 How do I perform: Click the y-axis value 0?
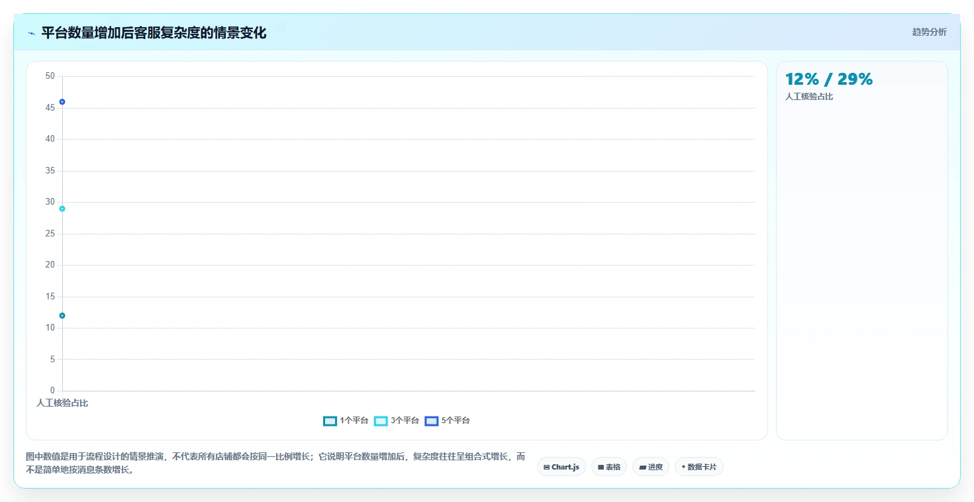[53, 391]
